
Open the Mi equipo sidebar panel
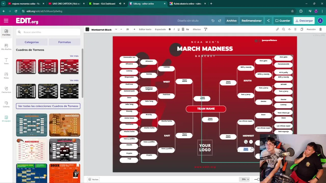[x=6, y=118]
